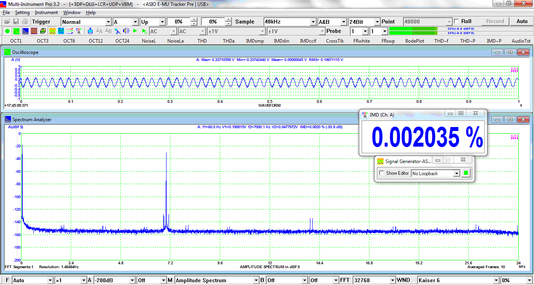This screenshot has width=534, height=285.
Task: Click the Auto button
Action: [522, 22]
